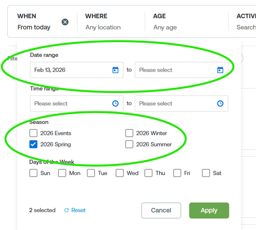The height and width of the screenshot is (230, 256).
Task: Select Sun day checkbox
Action: [x=34, y=173]
